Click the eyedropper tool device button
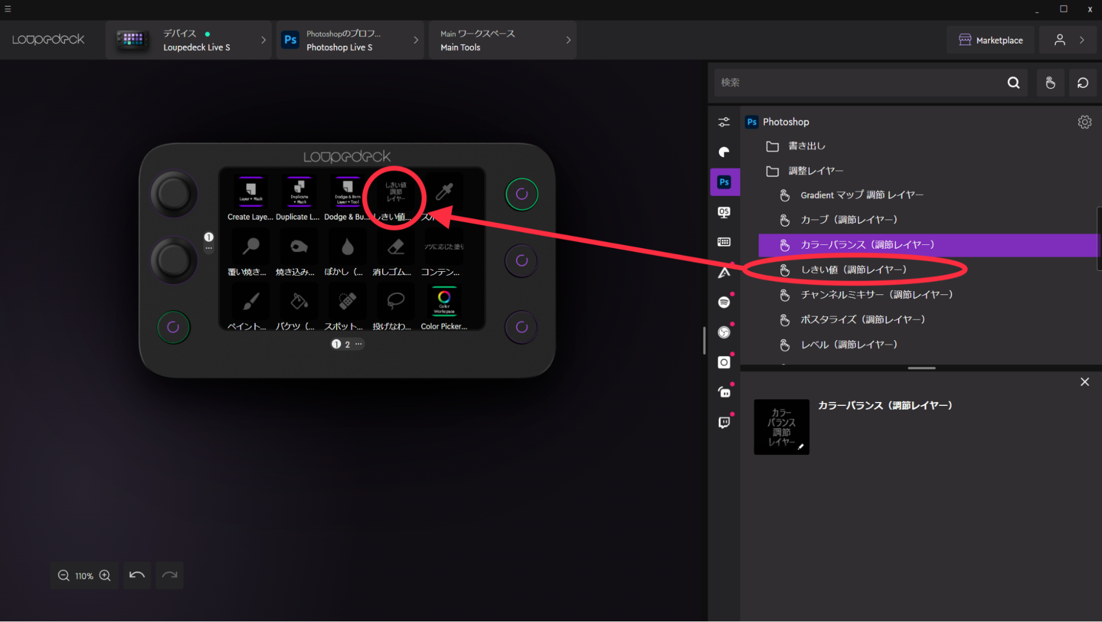The width and height of the screenshot is (1102, 622). coord(444,192)
